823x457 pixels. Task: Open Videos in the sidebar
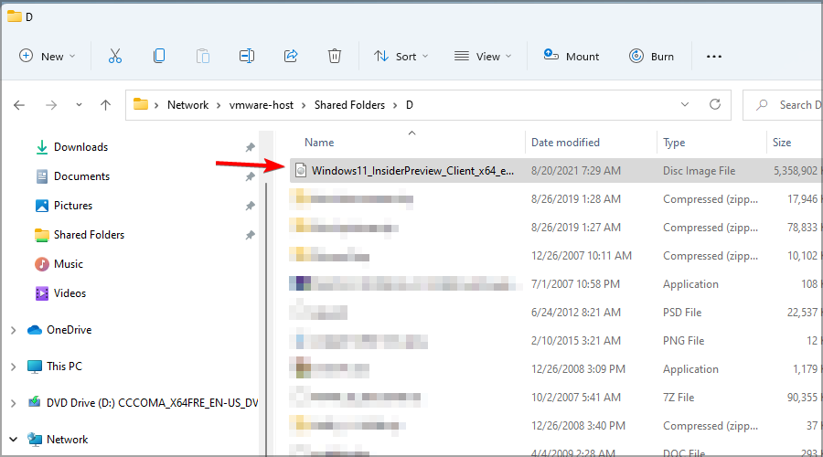(x=69, y=293)
